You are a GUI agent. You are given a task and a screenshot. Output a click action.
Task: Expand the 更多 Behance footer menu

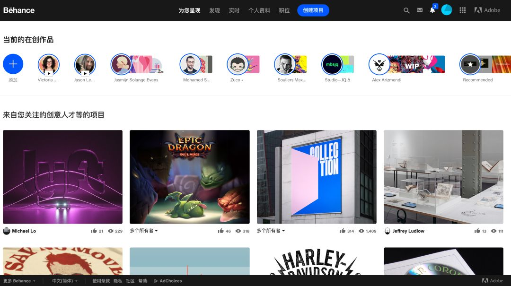19,281
